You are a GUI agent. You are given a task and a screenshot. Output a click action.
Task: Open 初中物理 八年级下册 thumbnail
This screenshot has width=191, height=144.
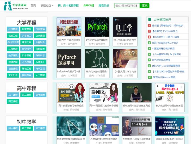[137, 126]
